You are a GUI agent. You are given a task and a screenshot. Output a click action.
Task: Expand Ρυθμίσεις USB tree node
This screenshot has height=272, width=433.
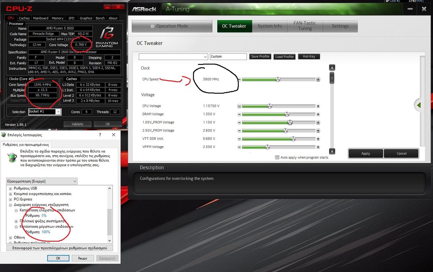(11, 189)
